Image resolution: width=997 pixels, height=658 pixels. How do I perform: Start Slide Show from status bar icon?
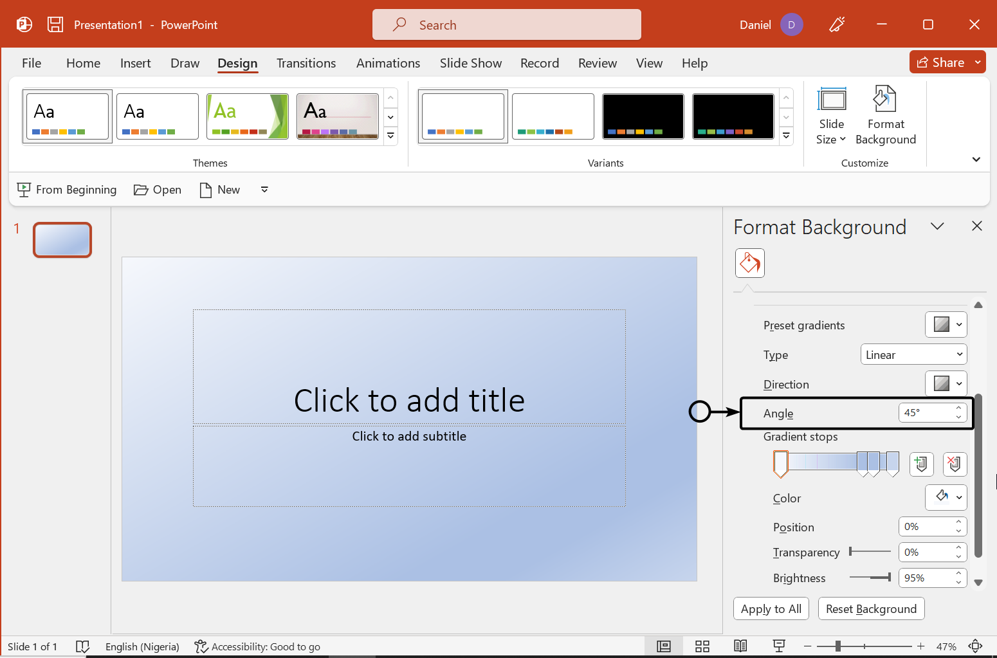pos(779,646)
